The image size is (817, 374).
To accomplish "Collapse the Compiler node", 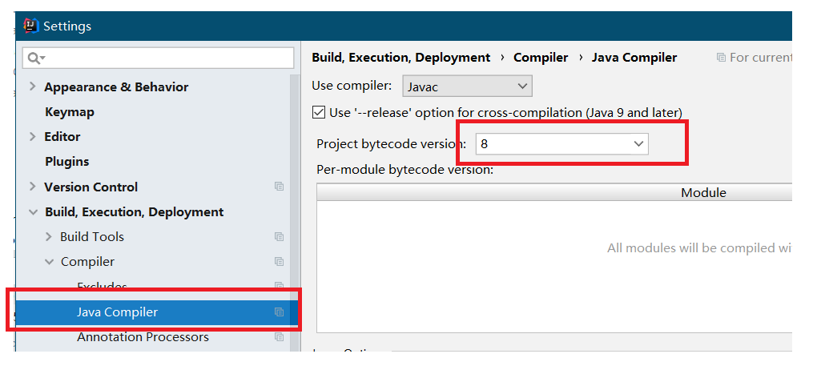I will click(49, 262).
